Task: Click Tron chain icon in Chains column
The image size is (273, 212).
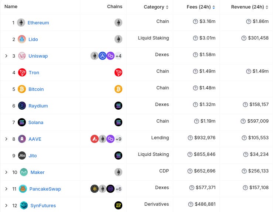Action: [118, 72]
